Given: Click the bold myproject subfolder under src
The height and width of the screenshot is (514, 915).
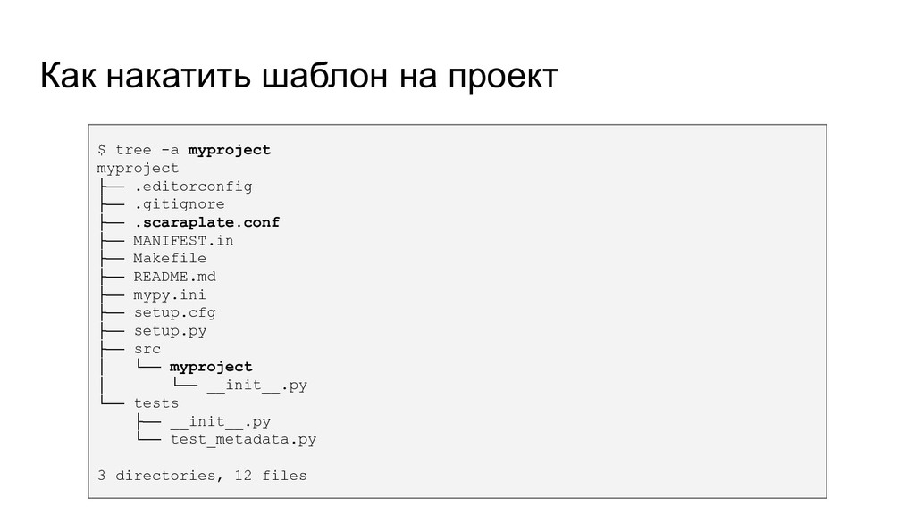Looking at the screenshot, I should tap(211, 367).
